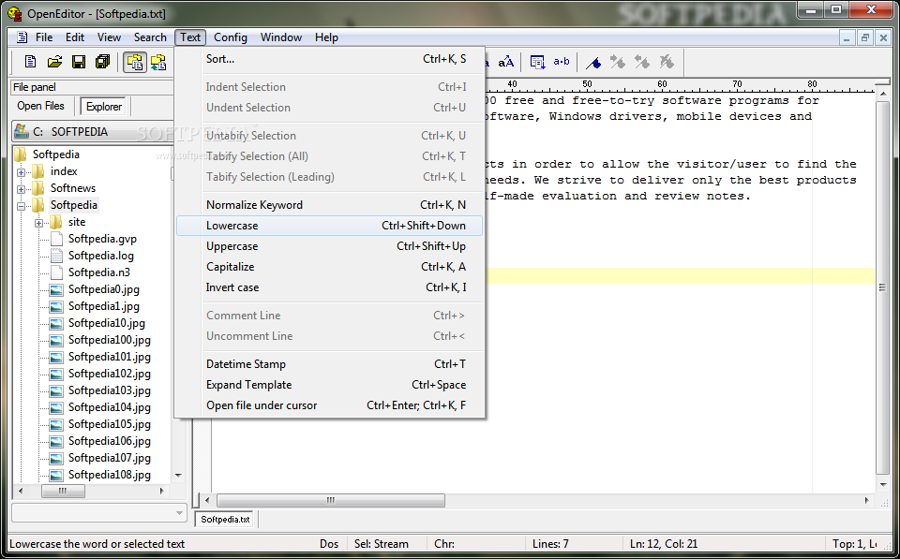
Task: Select Softpedia.n3 in the file tree
Action: (98, 272)
